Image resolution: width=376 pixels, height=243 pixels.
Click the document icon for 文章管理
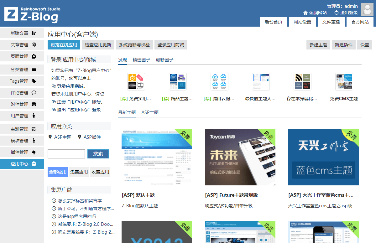click(34, 45)
